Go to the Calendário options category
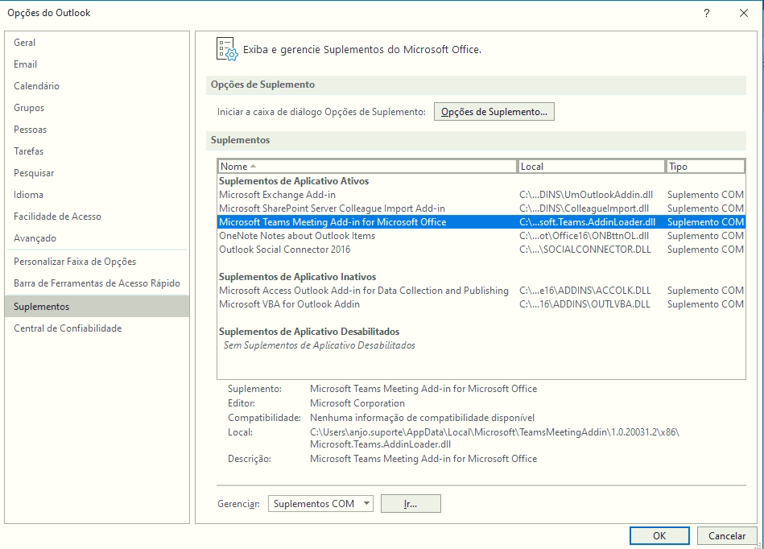This screenshot has height=549, width=764. [97, 86]
